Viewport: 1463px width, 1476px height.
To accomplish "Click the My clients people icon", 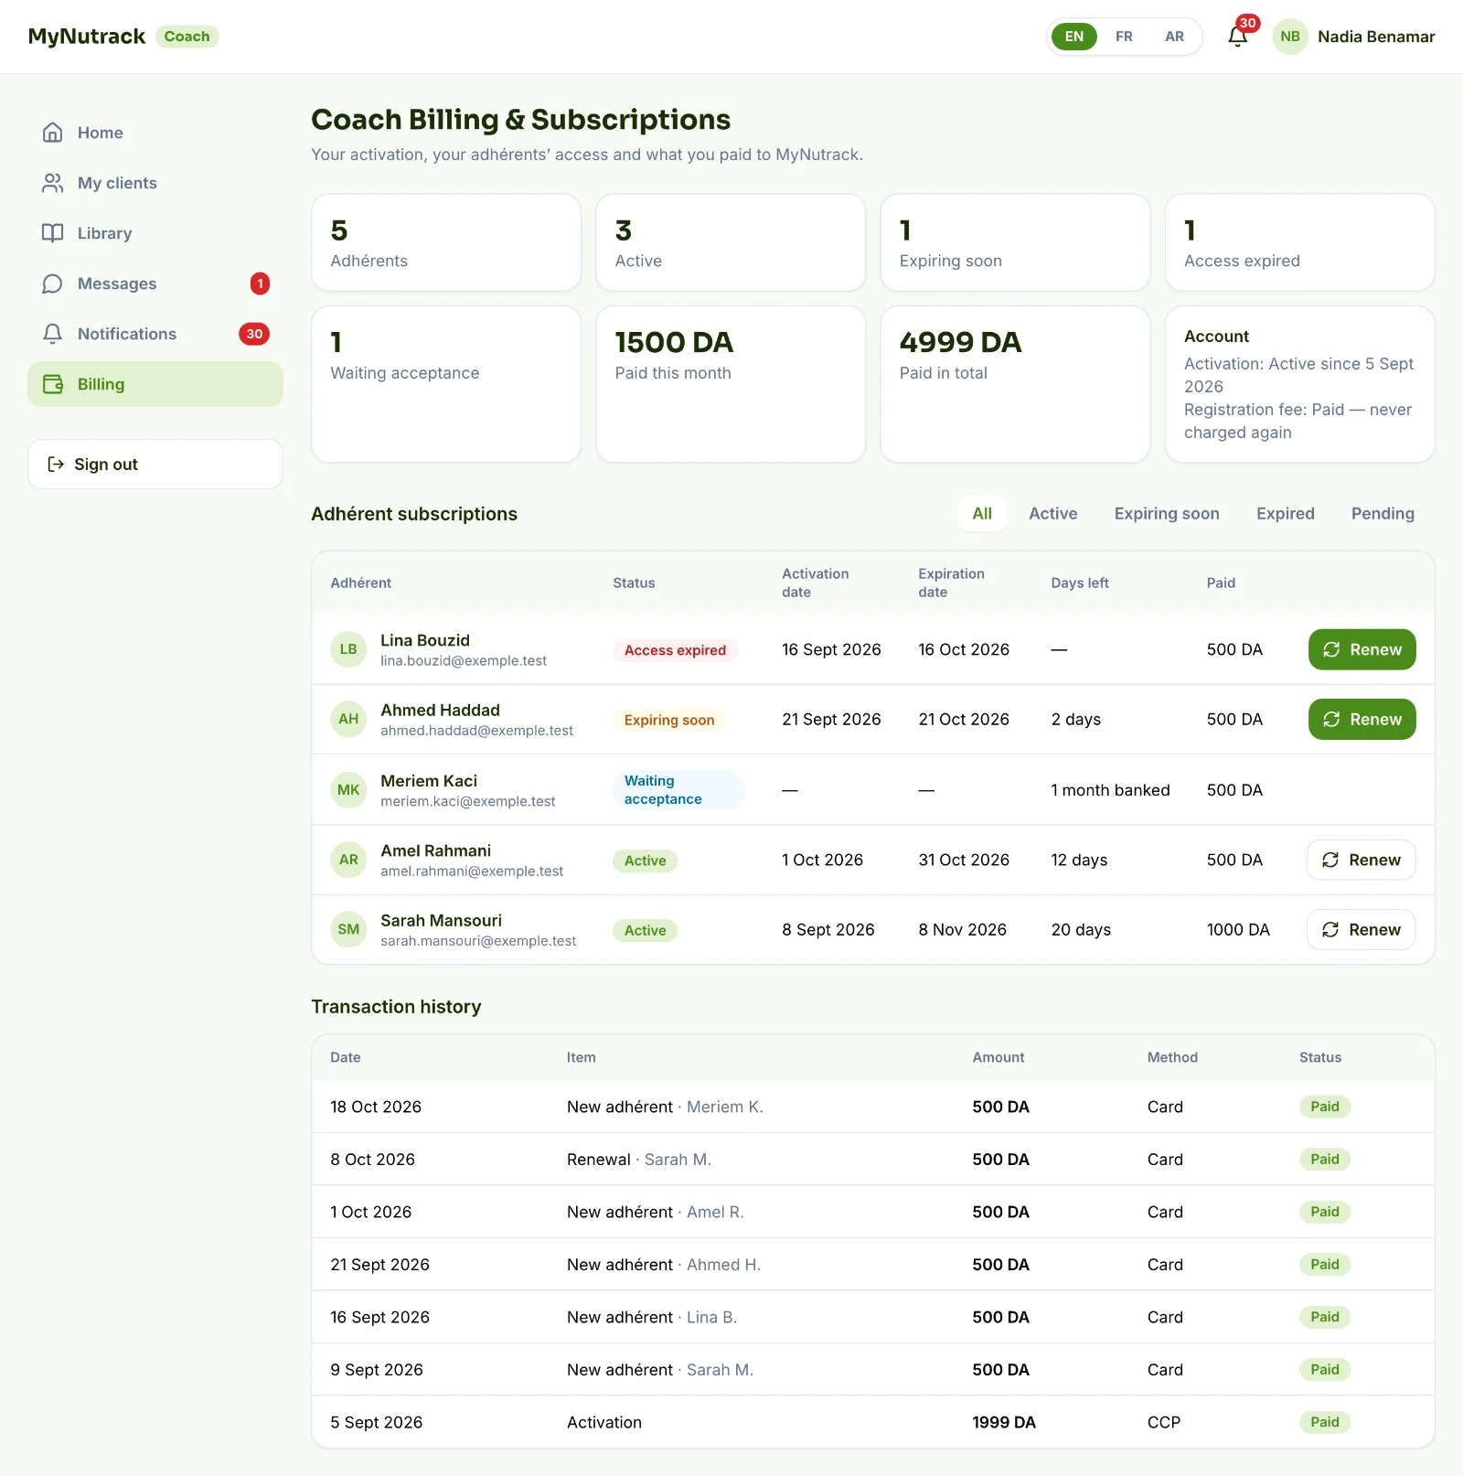I will [x=53, y=183].
